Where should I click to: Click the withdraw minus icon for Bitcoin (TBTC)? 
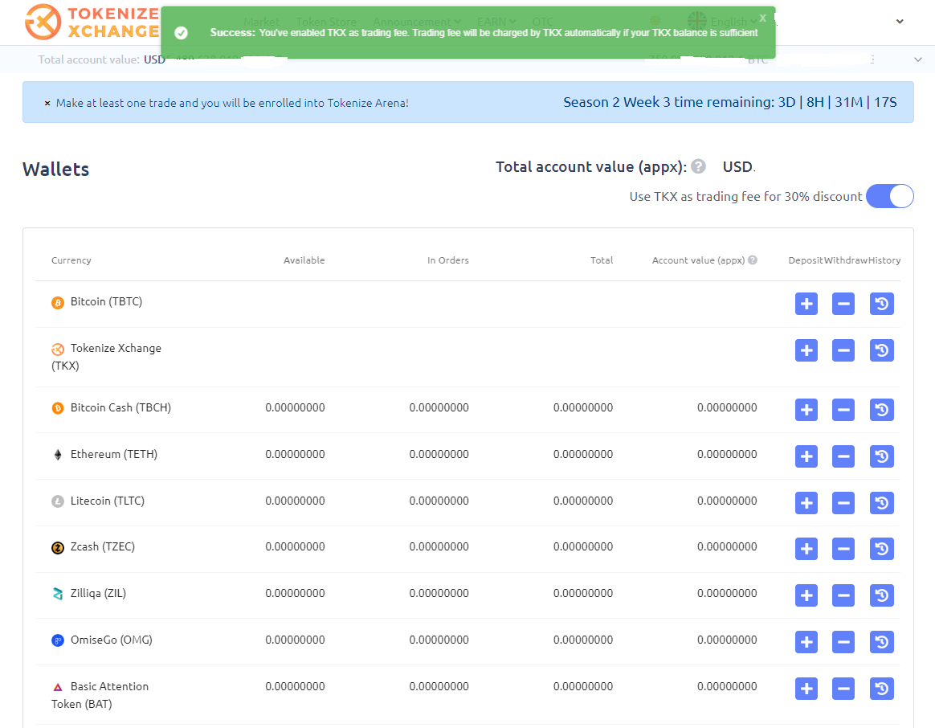[843, 304]
